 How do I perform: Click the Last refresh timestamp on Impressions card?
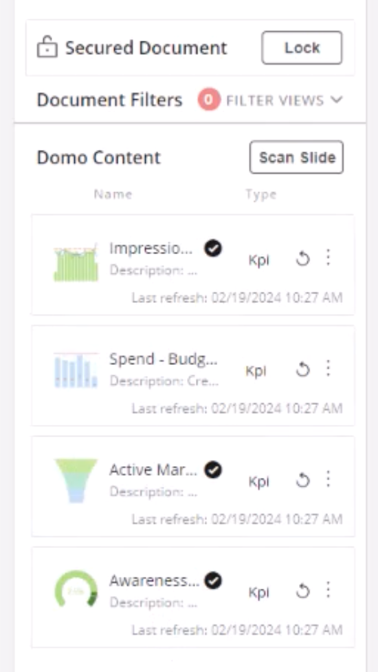(x=237, y=297)
